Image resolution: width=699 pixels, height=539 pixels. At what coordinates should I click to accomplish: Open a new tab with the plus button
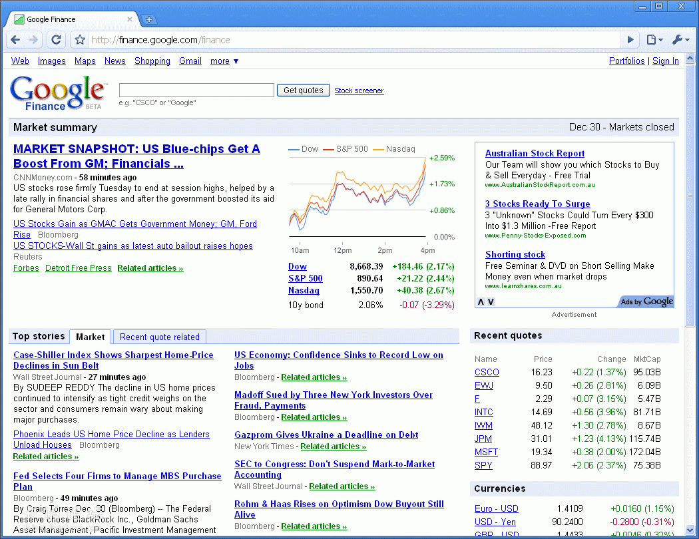click(x=149, y=19)
